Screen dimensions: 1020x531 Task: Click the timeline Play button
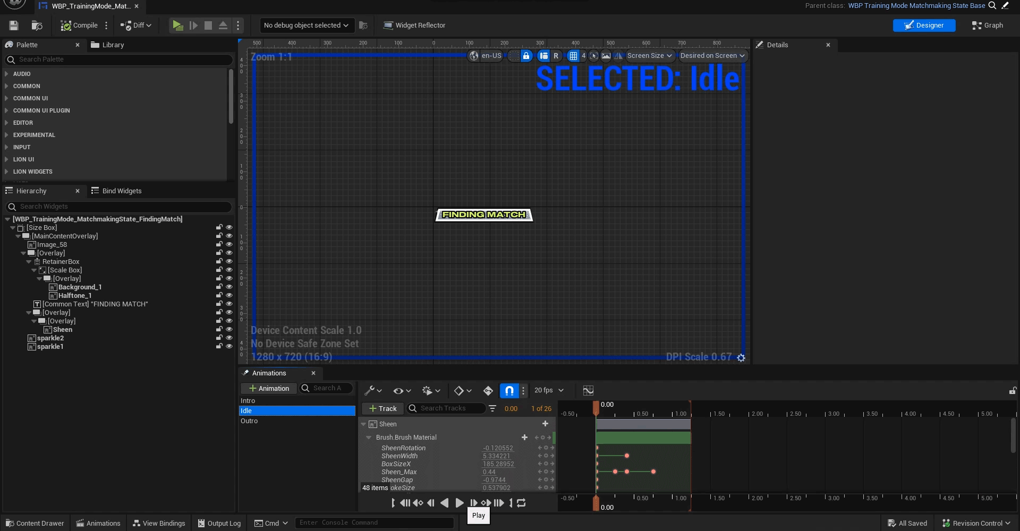[x=460, y=503]
